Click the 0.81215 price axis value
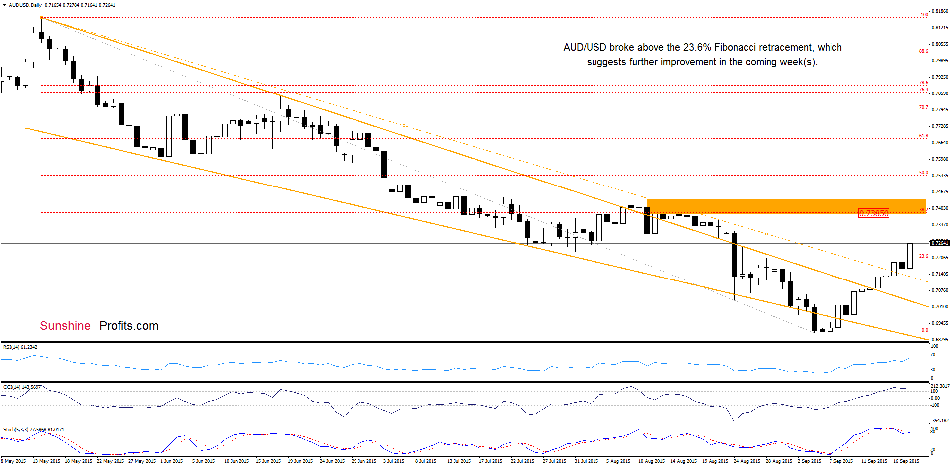Screen dimensions: 950x465 940,28
